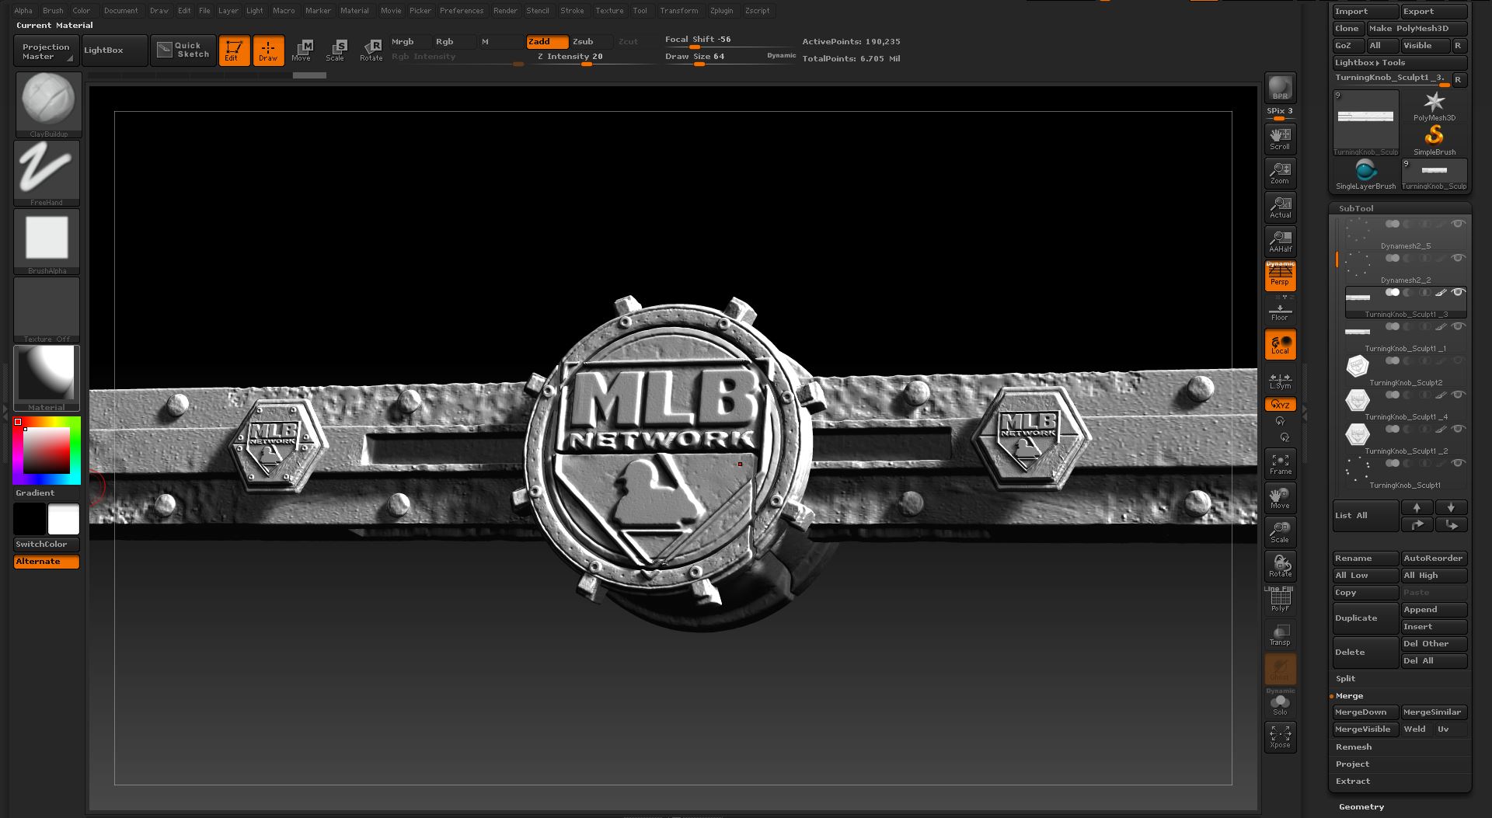Toggle Solo mode

click(x=1280, y=704)
